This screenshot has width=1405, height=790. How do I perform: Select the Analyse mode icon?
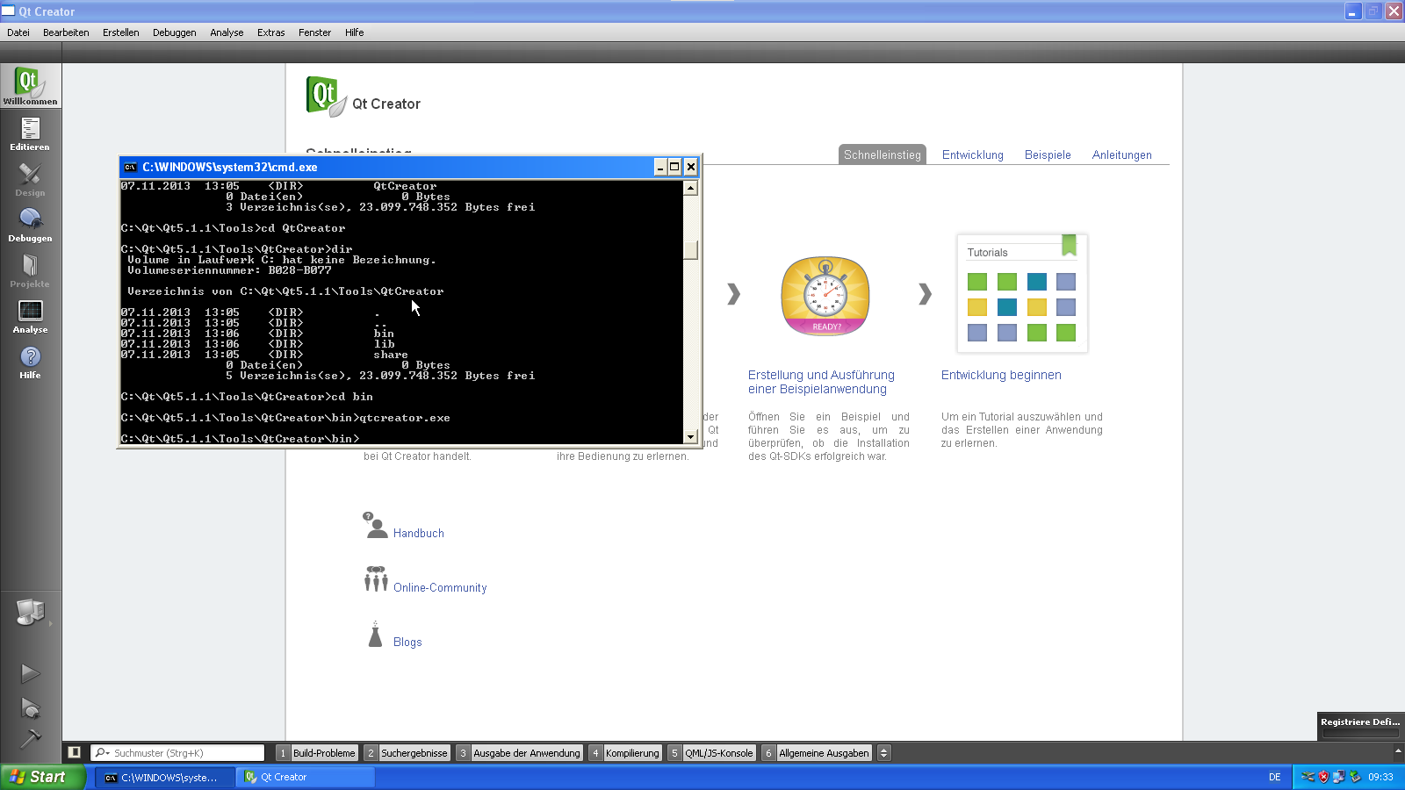[30, 316]
